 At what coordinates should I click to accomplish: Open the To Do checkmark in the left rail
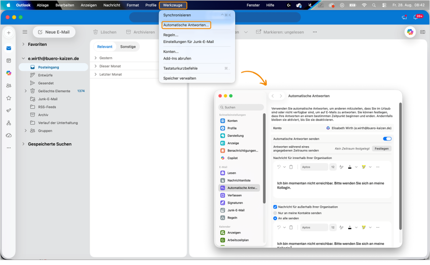[9, 110]
